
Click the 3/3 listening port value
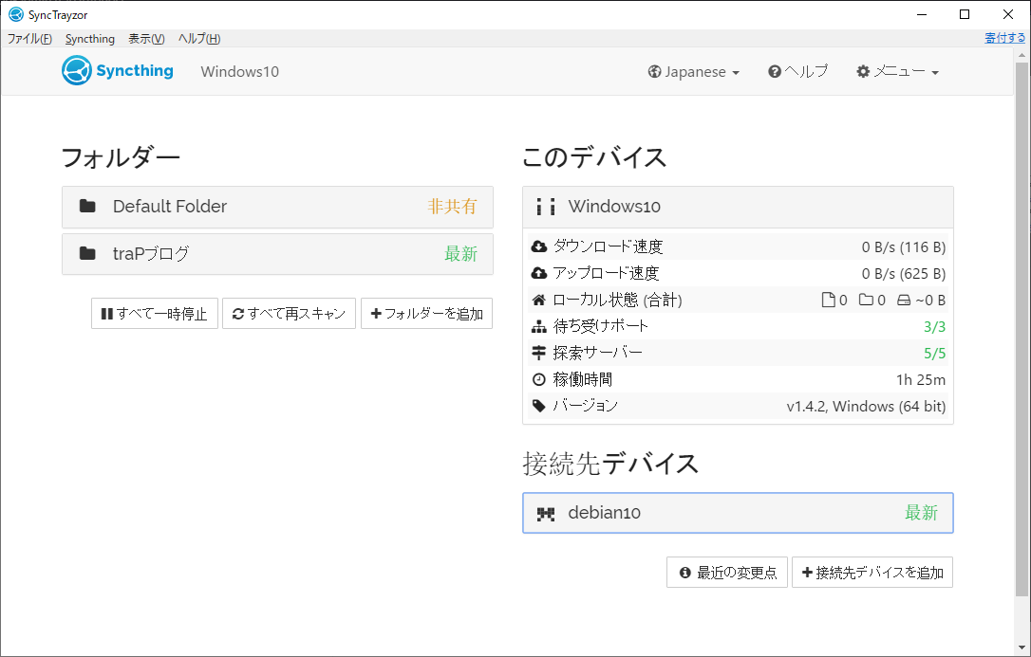[x=934, y=327]
